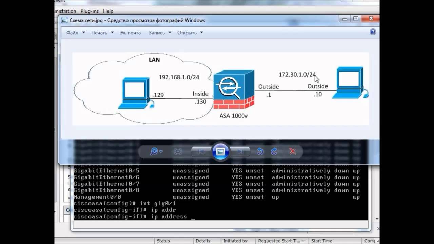Click the int gig0/1 command line

[x=125, y=204]
